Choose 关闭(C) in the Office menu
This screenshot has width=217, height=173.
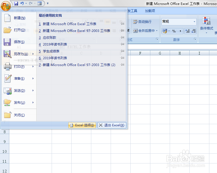pos(19,115)
